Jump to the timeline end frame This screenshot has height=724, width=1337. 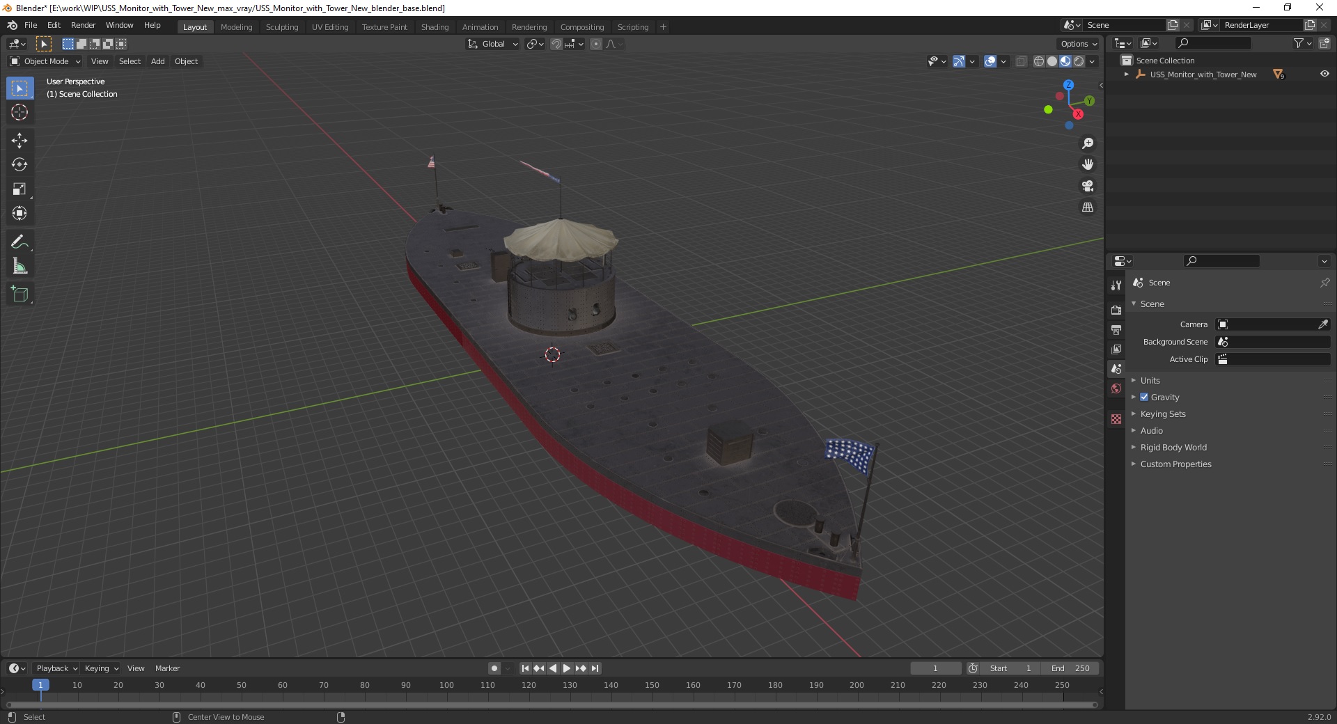[595, 668]
